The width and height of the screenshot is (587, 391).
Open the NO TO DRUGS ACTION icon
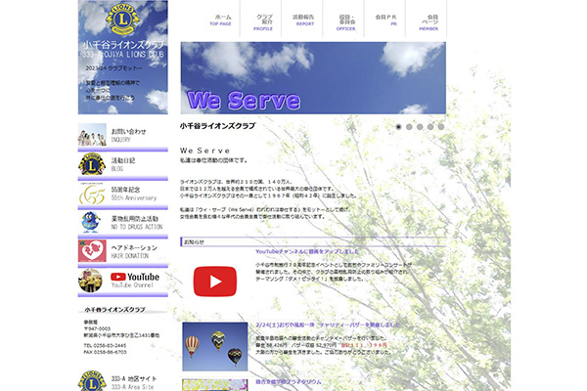(92, 222)
